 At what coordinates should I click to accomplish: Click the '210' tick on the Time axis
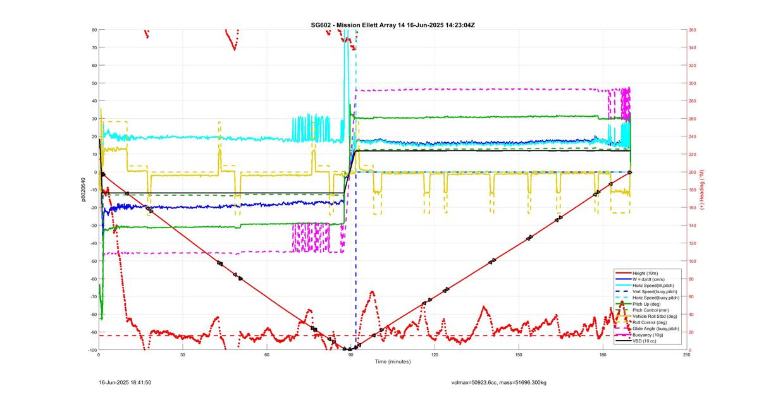coord(686,355)
